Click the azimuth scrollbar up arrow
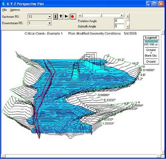166x159 pixels. point(128,16)
